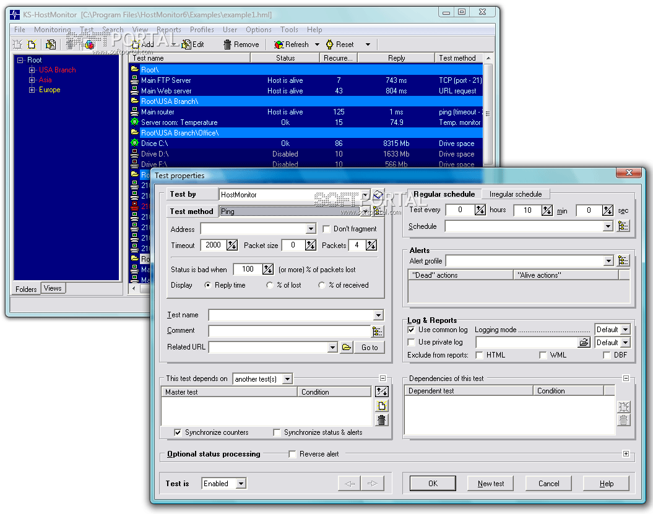Check the WML exclude checkbox
The height and width of the screenshot is (514, 653).
tap(543, 355)
